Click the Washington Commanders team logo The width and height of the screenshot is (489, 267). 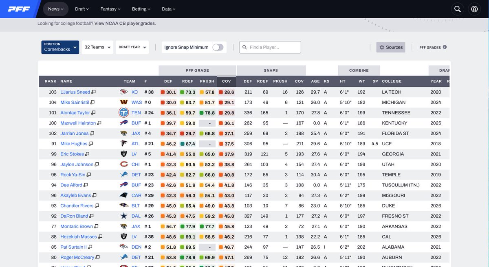pyautogui.click(x=123, y=103)
